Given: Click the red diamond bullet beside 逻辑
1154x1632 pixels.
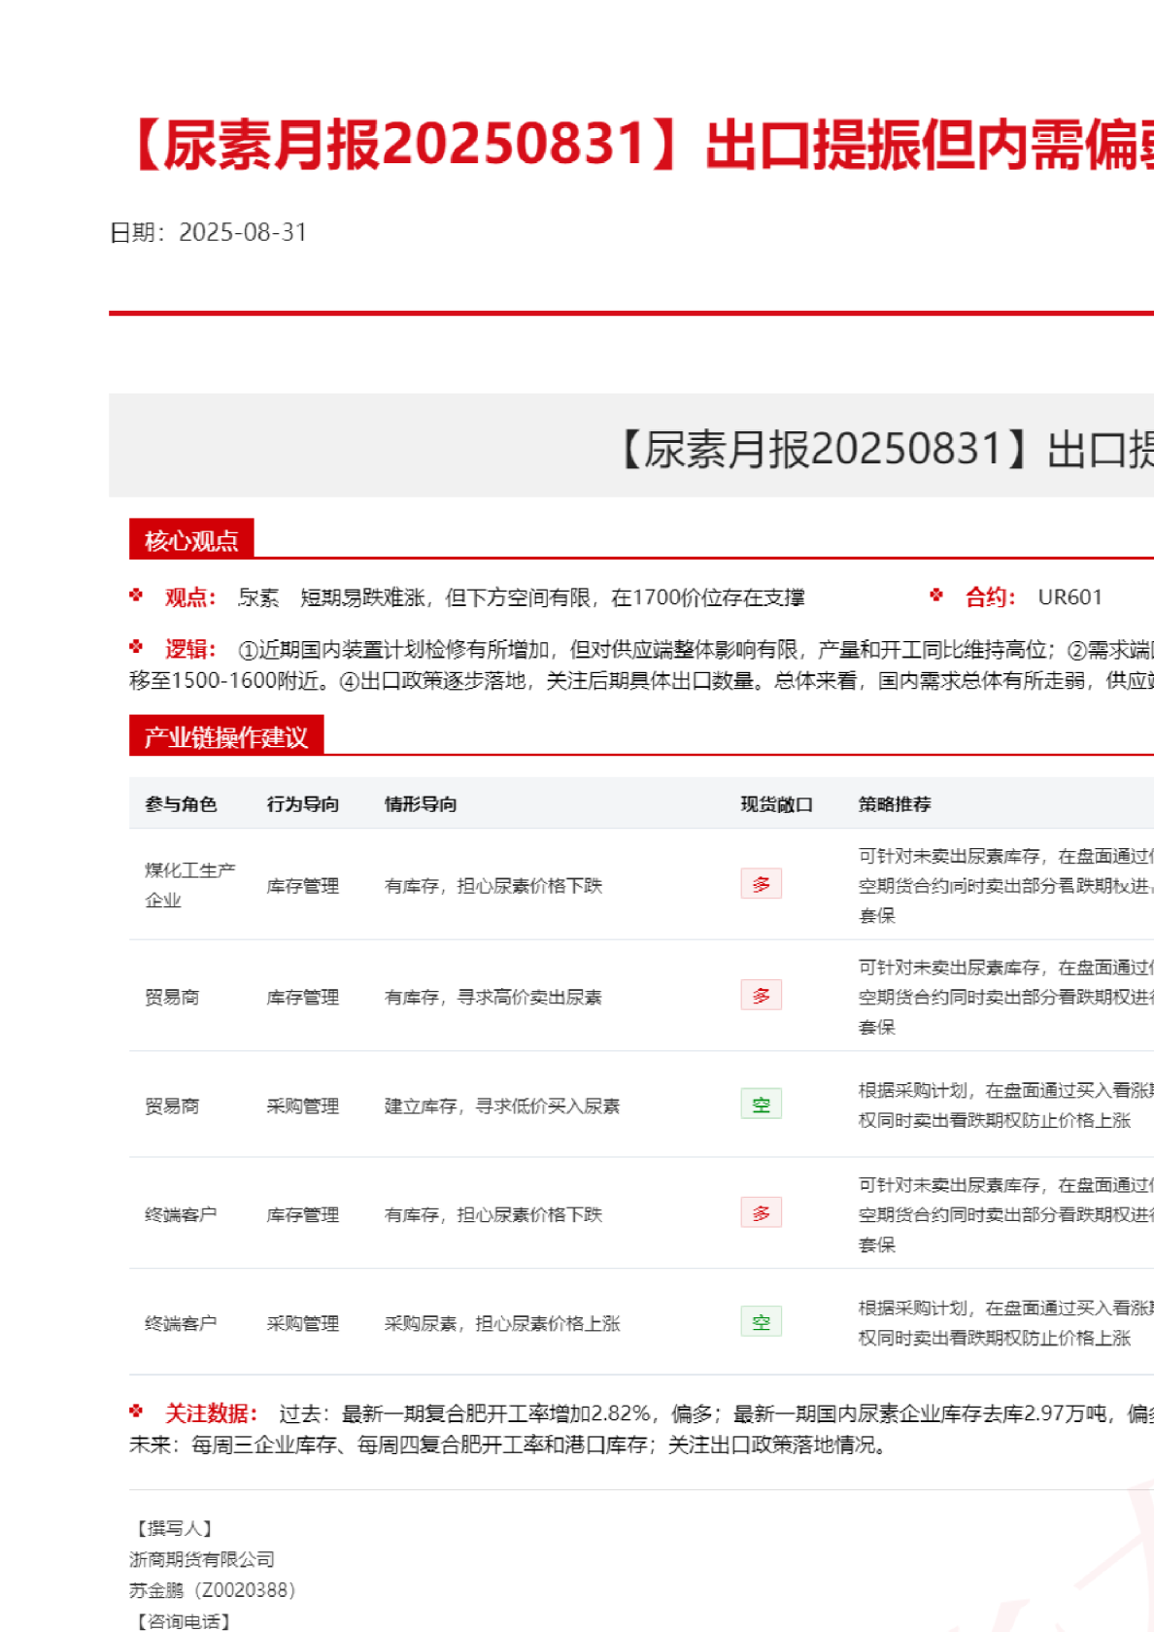Looking at the screenshot, I should (x=136, y=647).
